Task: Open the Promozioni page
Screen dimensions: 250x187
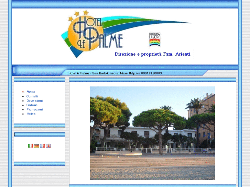Action: click(x=35, y=109)
